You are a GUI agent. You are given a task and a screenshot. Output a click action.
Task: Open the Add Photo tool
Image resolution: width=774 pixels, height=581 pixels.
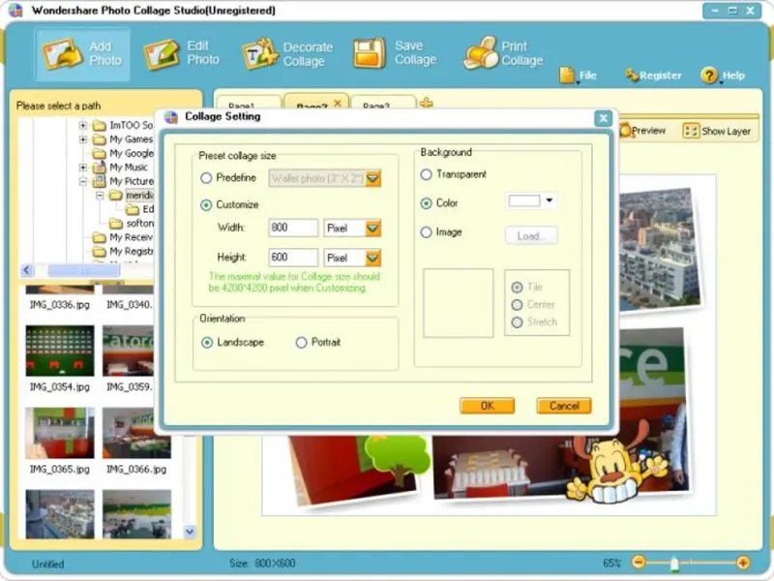(x=82, y=53)
